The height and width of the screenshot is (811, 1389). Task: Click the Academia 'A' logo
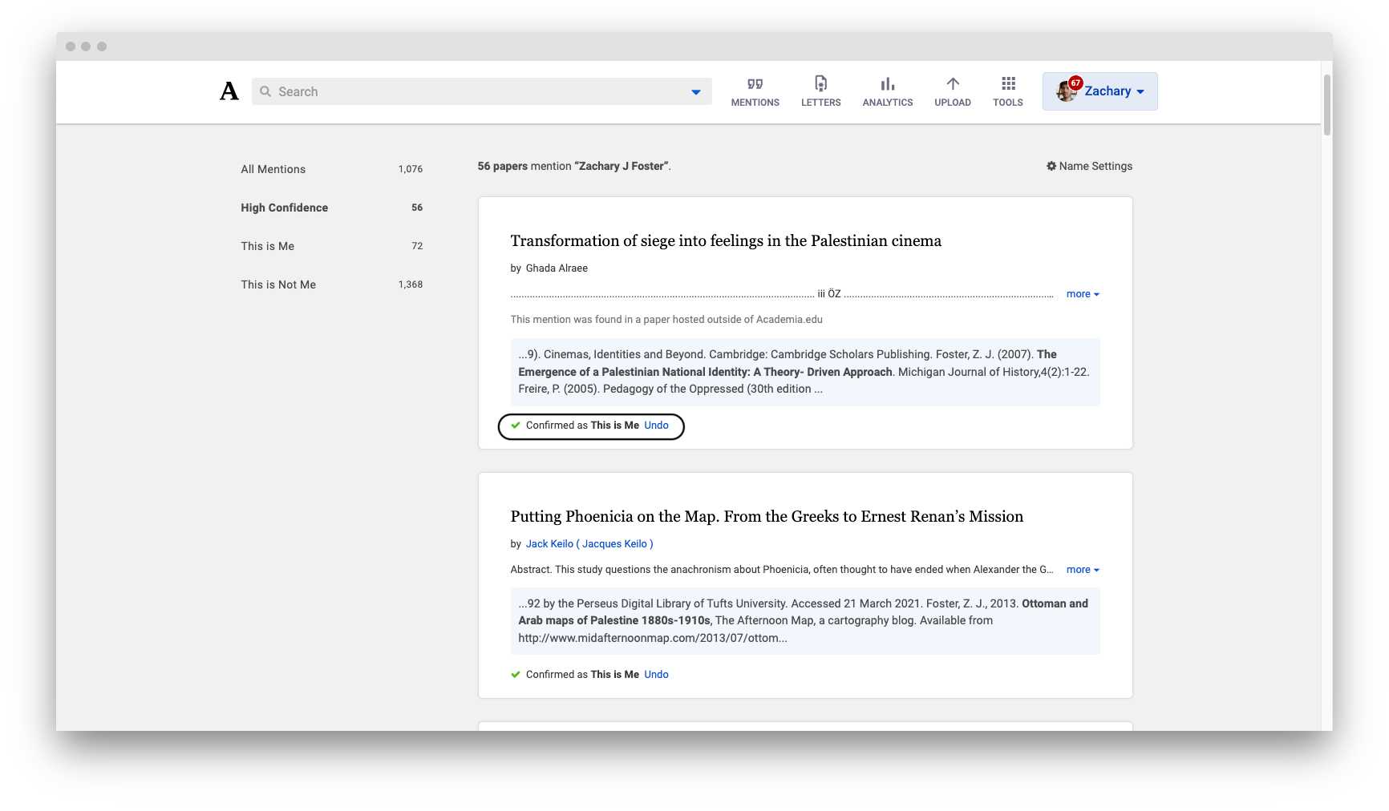229,91
